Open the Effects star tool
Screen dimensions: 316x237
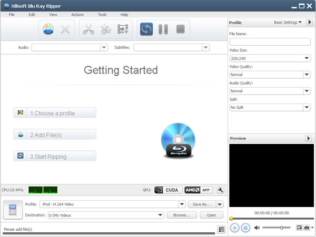(106, 29)
